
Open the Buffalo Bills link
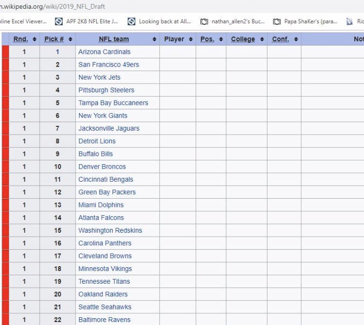click(x=96, y=154)
